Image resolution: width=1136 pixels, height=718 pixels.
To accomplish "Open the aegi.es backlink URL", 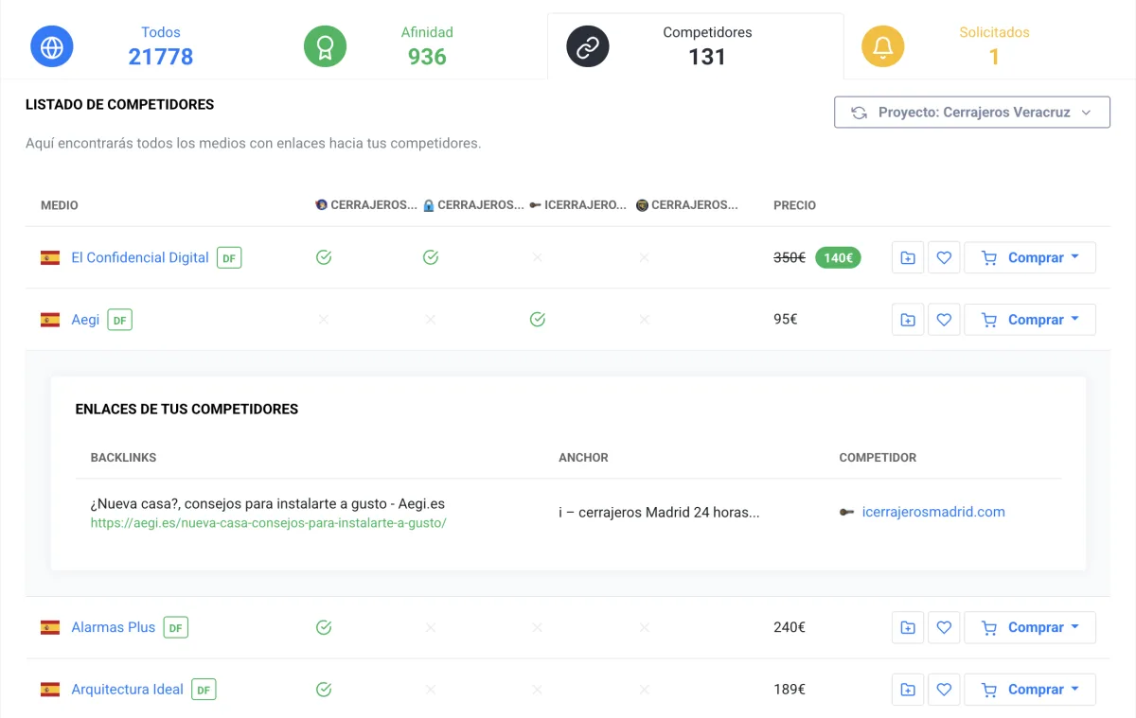I will click(x=268, y=522).
